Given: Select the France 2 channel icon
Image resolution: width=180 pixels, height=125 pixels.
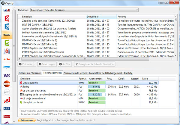Looking at the screenshot, I should [7, 18].
